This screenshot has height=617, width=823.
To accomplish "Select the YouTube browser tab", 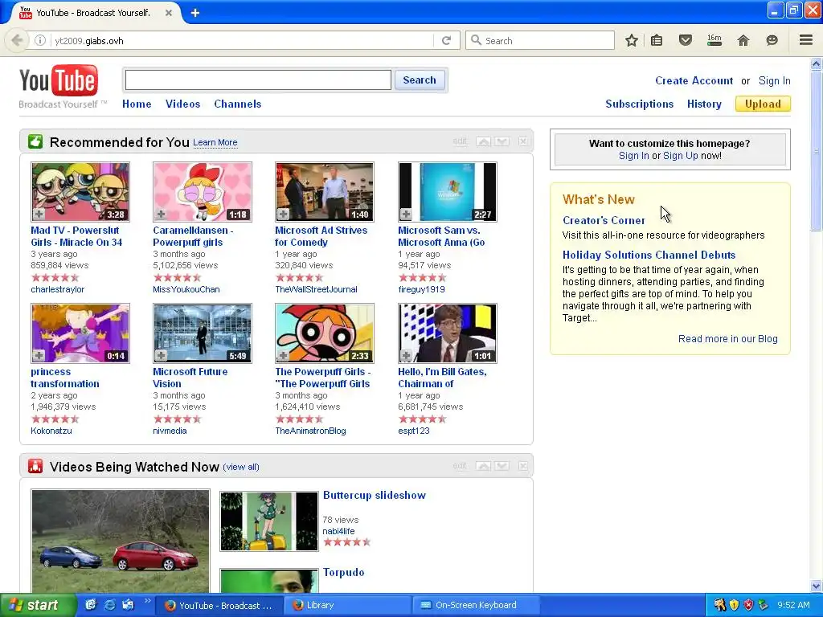I will point(95,13).
